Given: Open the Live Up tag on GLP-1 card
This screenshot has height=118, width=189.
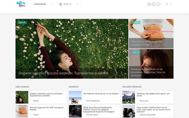Looking at the screenshot, I should point(136,22).
